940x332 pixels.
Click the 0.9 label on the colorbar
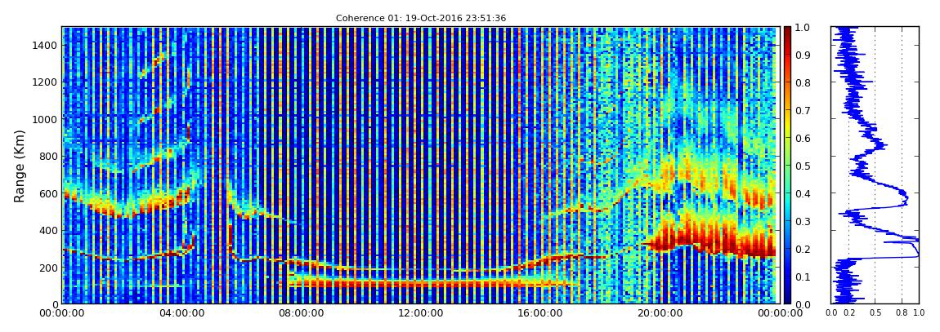(x=802, y=55)
